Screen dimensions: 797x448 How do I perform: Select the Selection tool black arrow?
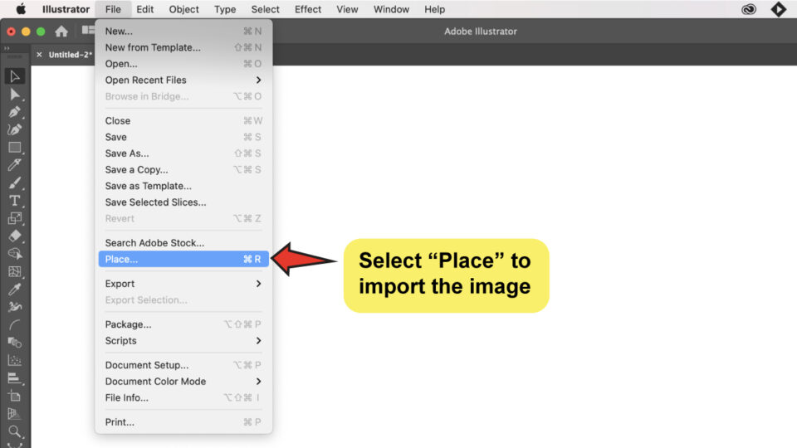[14, 76]
